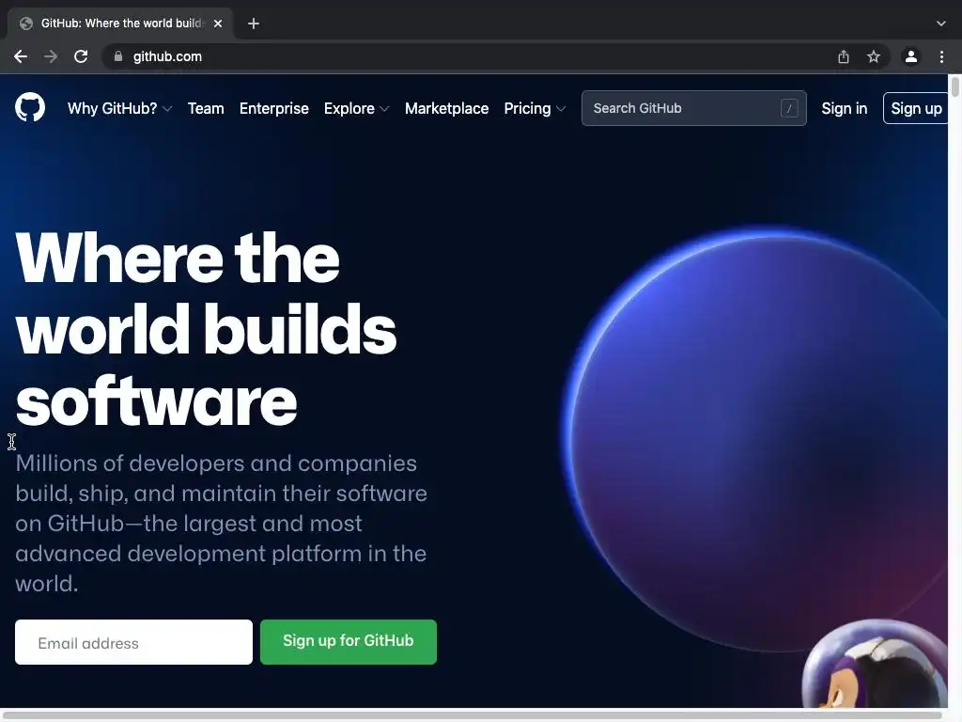
Task: Click the padlock site info icon
Action: 118,56
